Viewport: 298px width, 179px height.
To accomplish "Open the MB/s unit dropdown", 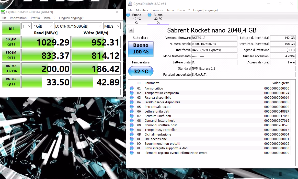I will [x=112, y=26].
